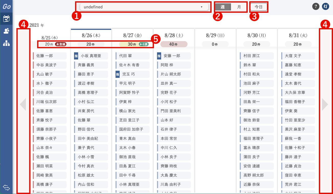Click the Go logo in sidebar
The height and width of the screenshot is (194, 333).
coord(6,7)
